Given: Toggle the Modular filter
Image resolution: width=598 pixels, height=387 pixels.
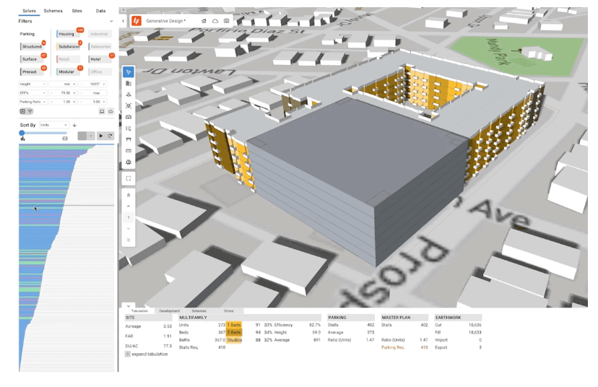Looking at the screenshot, I should [x=66, y=72].
